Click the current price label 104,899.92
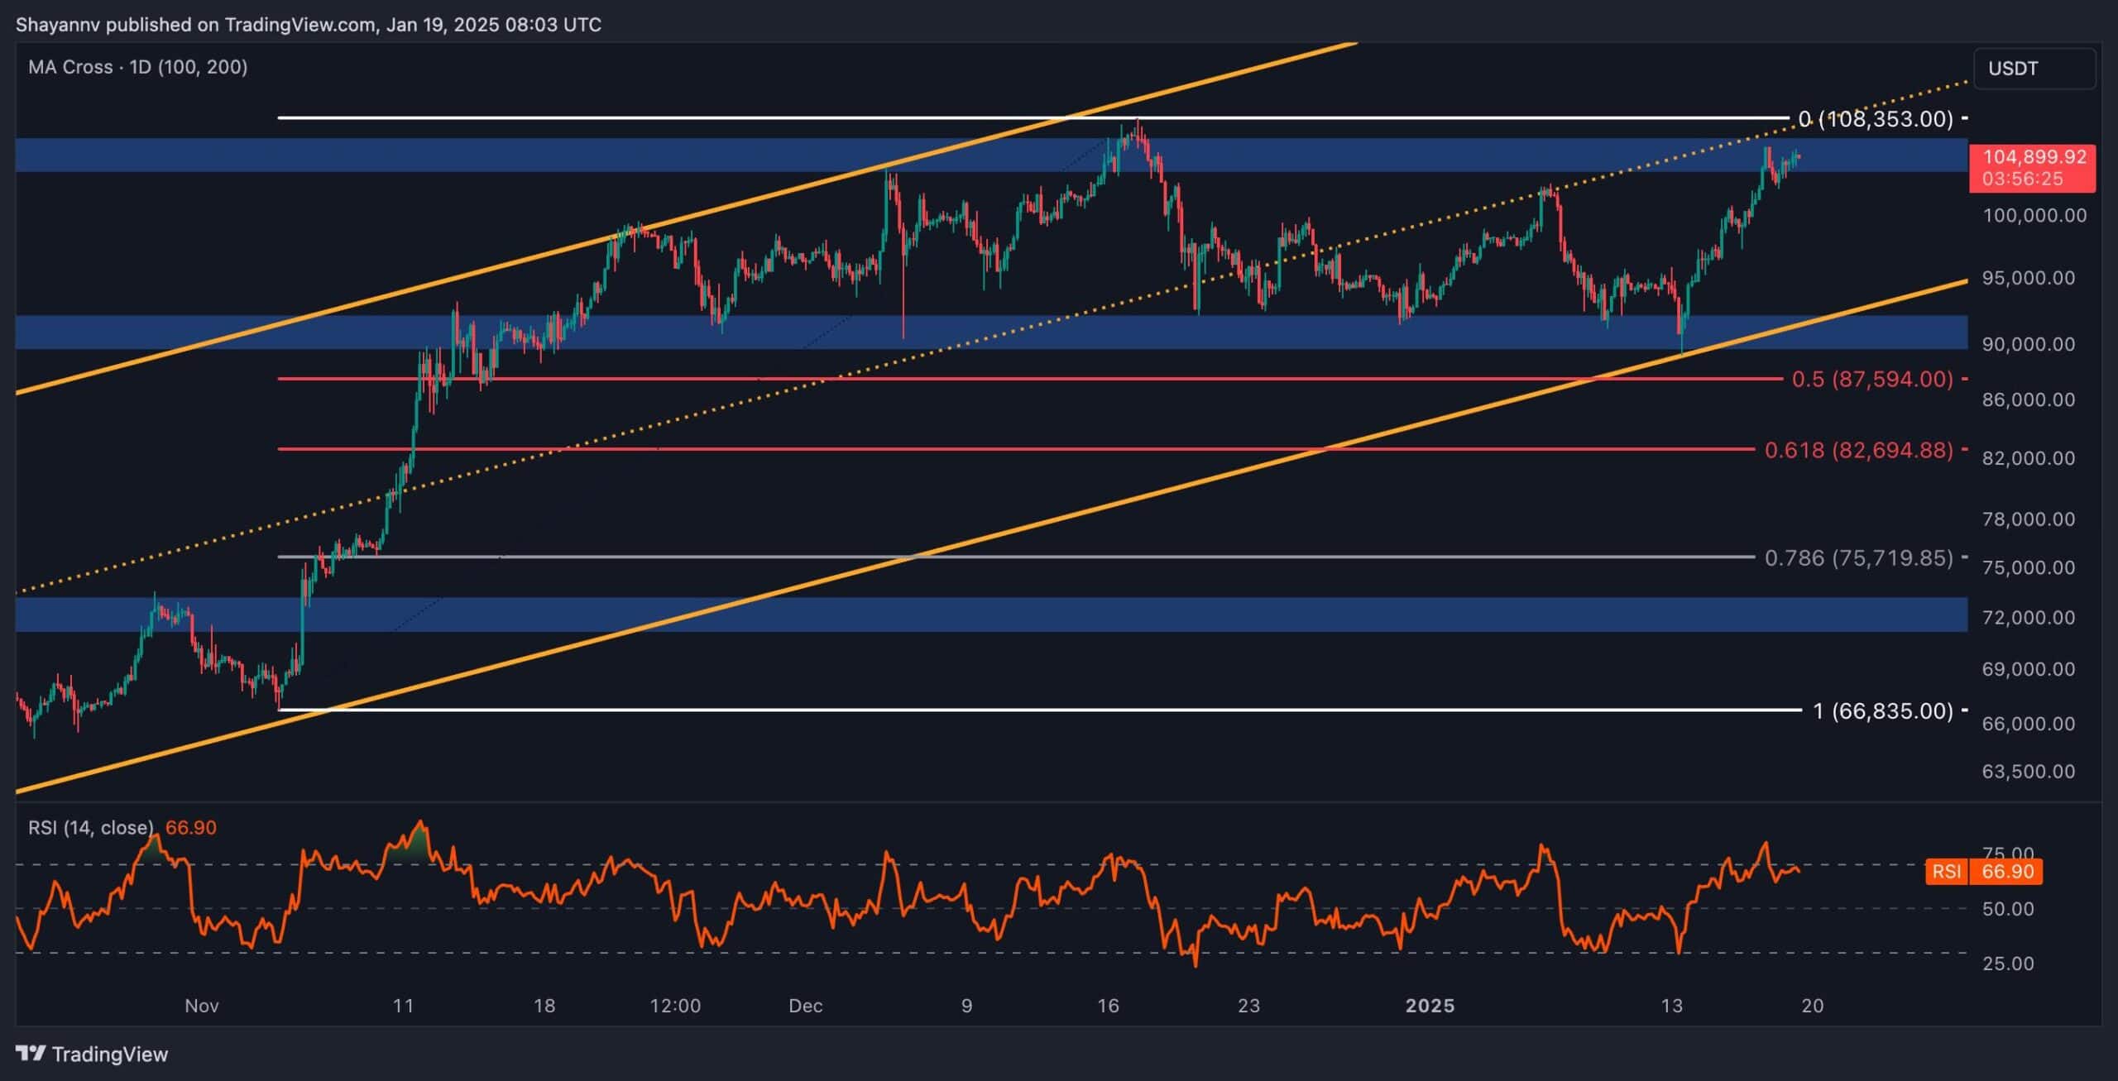Viewport: 2118px width, 1081px height. tap(2034, 157)
